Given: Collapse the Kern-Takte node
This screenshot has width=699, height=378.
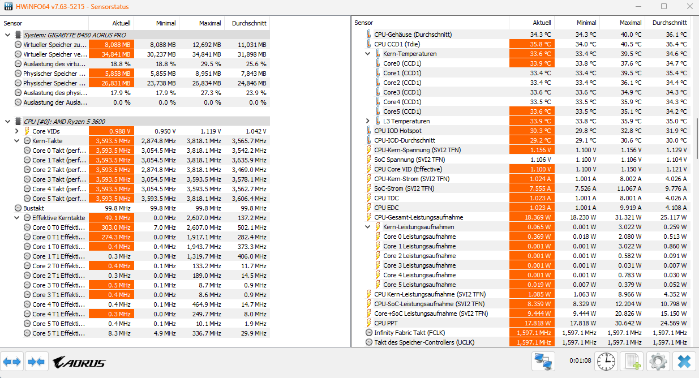Looking at the screenshot, I should (x=16, y=141).
